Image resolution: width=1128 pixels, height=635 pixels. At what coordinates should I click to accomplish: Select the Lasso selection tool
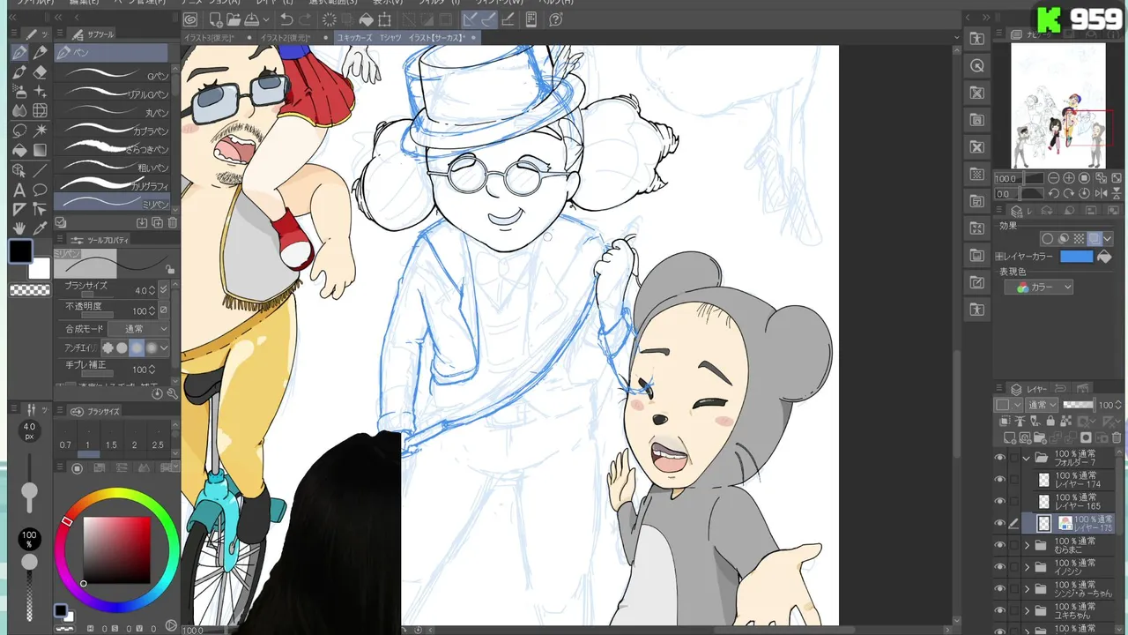pyautogui.click(x=19, y=131)
